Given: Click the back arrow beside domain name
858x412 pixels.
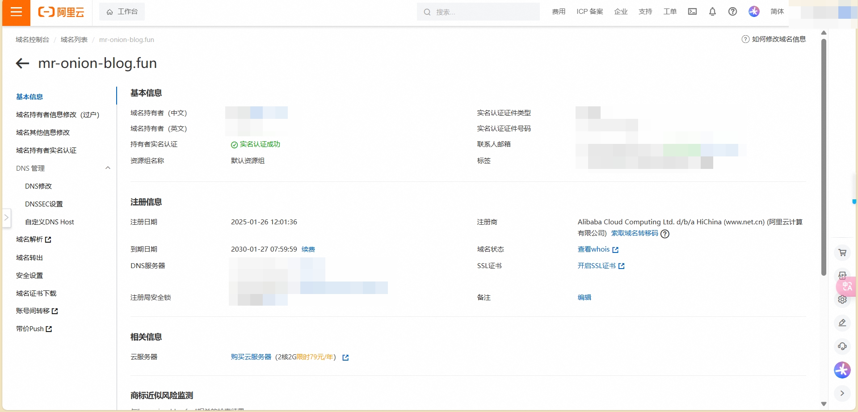Looking at the screenshot, I should [22, 63].
